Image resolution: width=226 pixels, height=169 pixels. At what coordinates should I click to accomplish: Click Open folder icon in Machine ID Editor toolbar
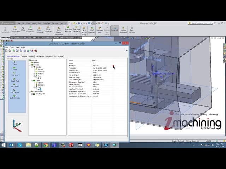10,51
